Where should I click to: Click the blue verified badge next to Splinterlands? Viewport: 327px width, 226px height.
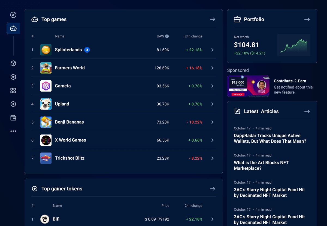tap(87, 50)
